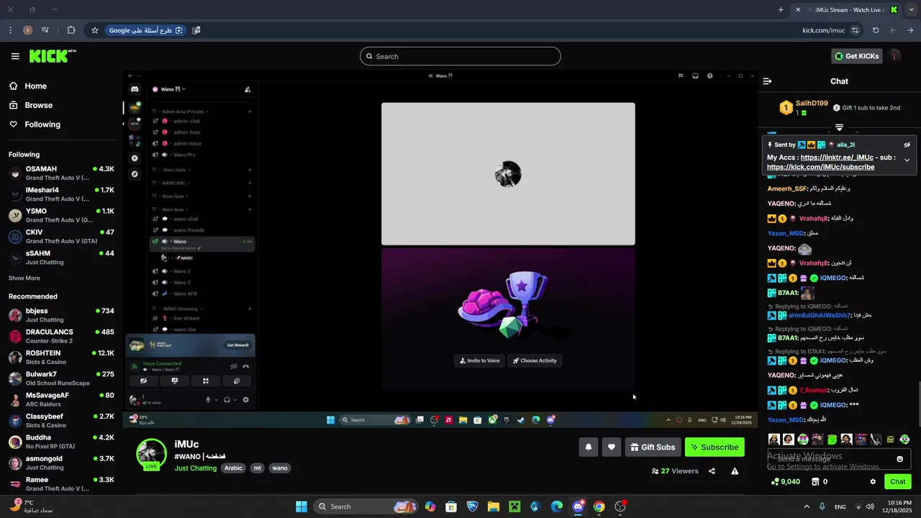Open ROSHTEIN recommended channel
The width and height of the screenshot is (921, 518).
pyautogui.click(x=61, y=358)
